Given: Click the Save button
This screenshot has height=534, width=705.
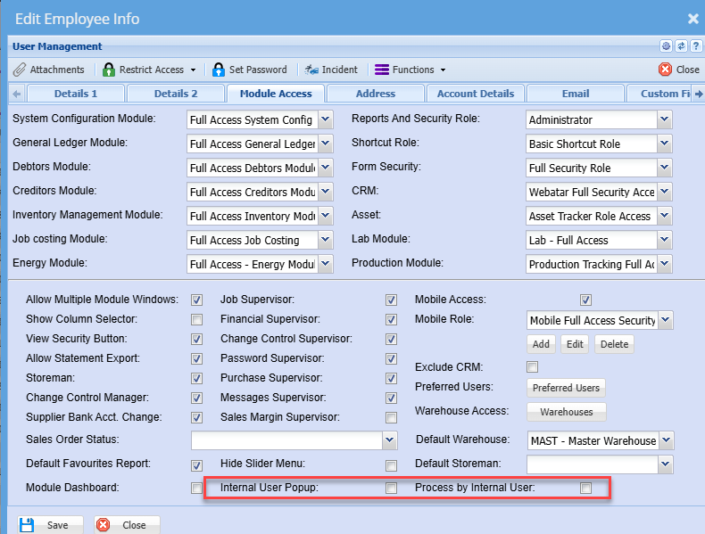Looking at the screenshot, I should (50, 525).
